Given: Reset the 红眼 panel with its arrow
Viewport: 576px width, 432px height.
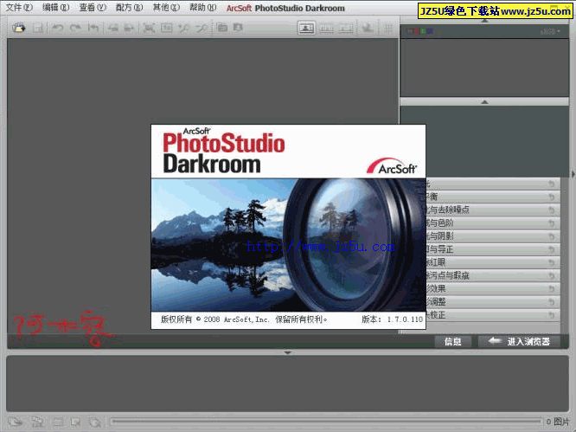Looking at the screenshot, I should [552, 263].
